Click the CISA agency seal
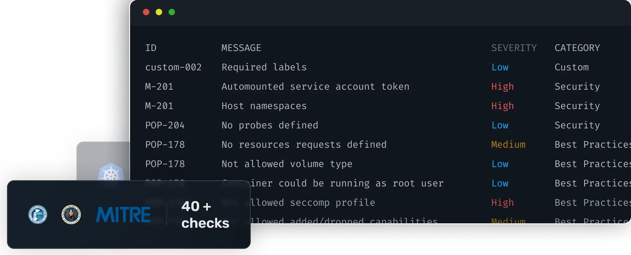Viewport: 631px width, 255px height. [37, 214]
